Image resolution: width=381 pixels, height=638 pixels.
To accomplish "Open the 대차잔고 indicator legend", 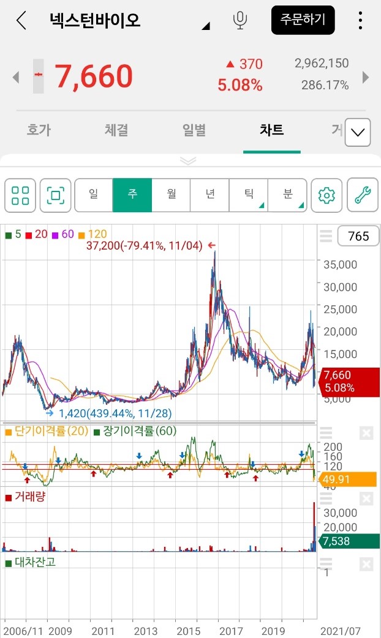I will 30,562.
